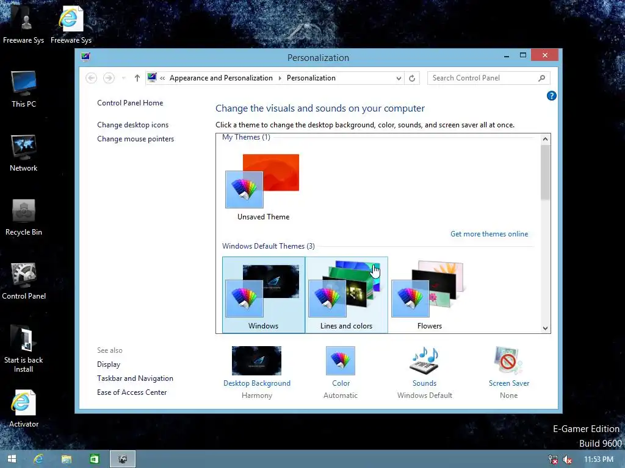Select the user-figure Freeware Sys desktop icon

tap(24, 24)
